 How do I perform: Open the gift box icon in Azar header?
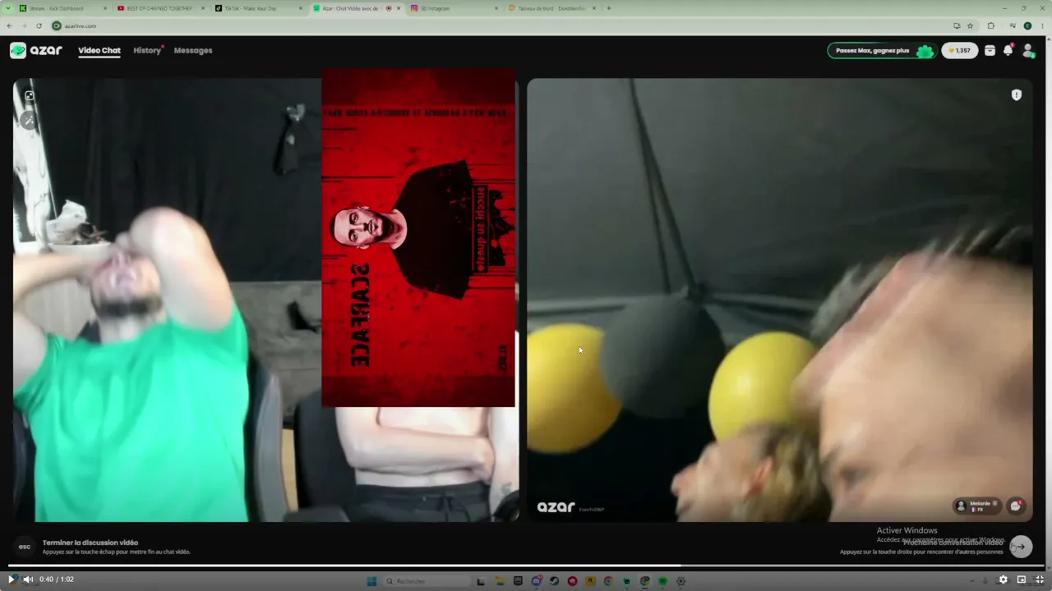click(990, 50)
